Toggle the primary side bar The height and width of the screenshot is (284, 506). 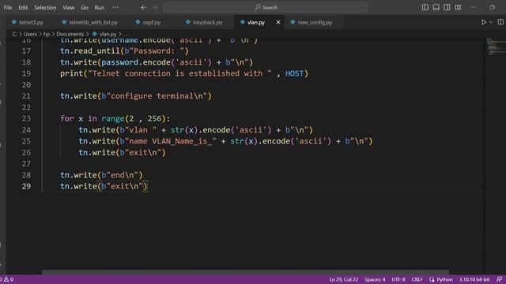pos(425,7)
